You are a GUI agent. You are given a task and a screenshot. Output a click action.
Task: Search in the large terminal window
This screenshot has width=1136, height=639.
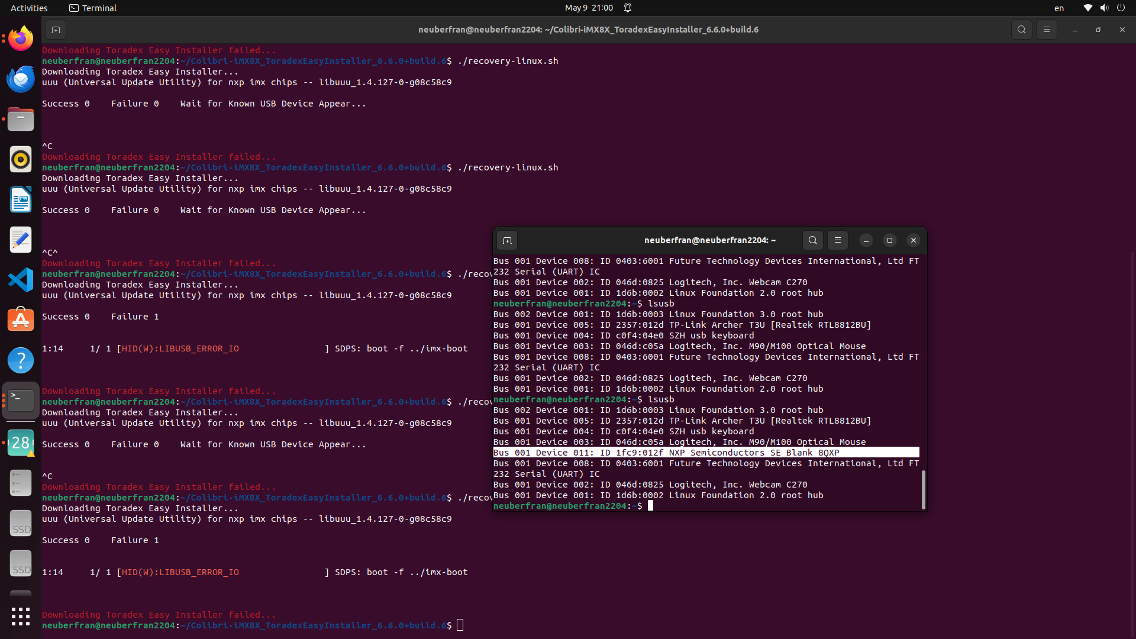pos(1021,30)
